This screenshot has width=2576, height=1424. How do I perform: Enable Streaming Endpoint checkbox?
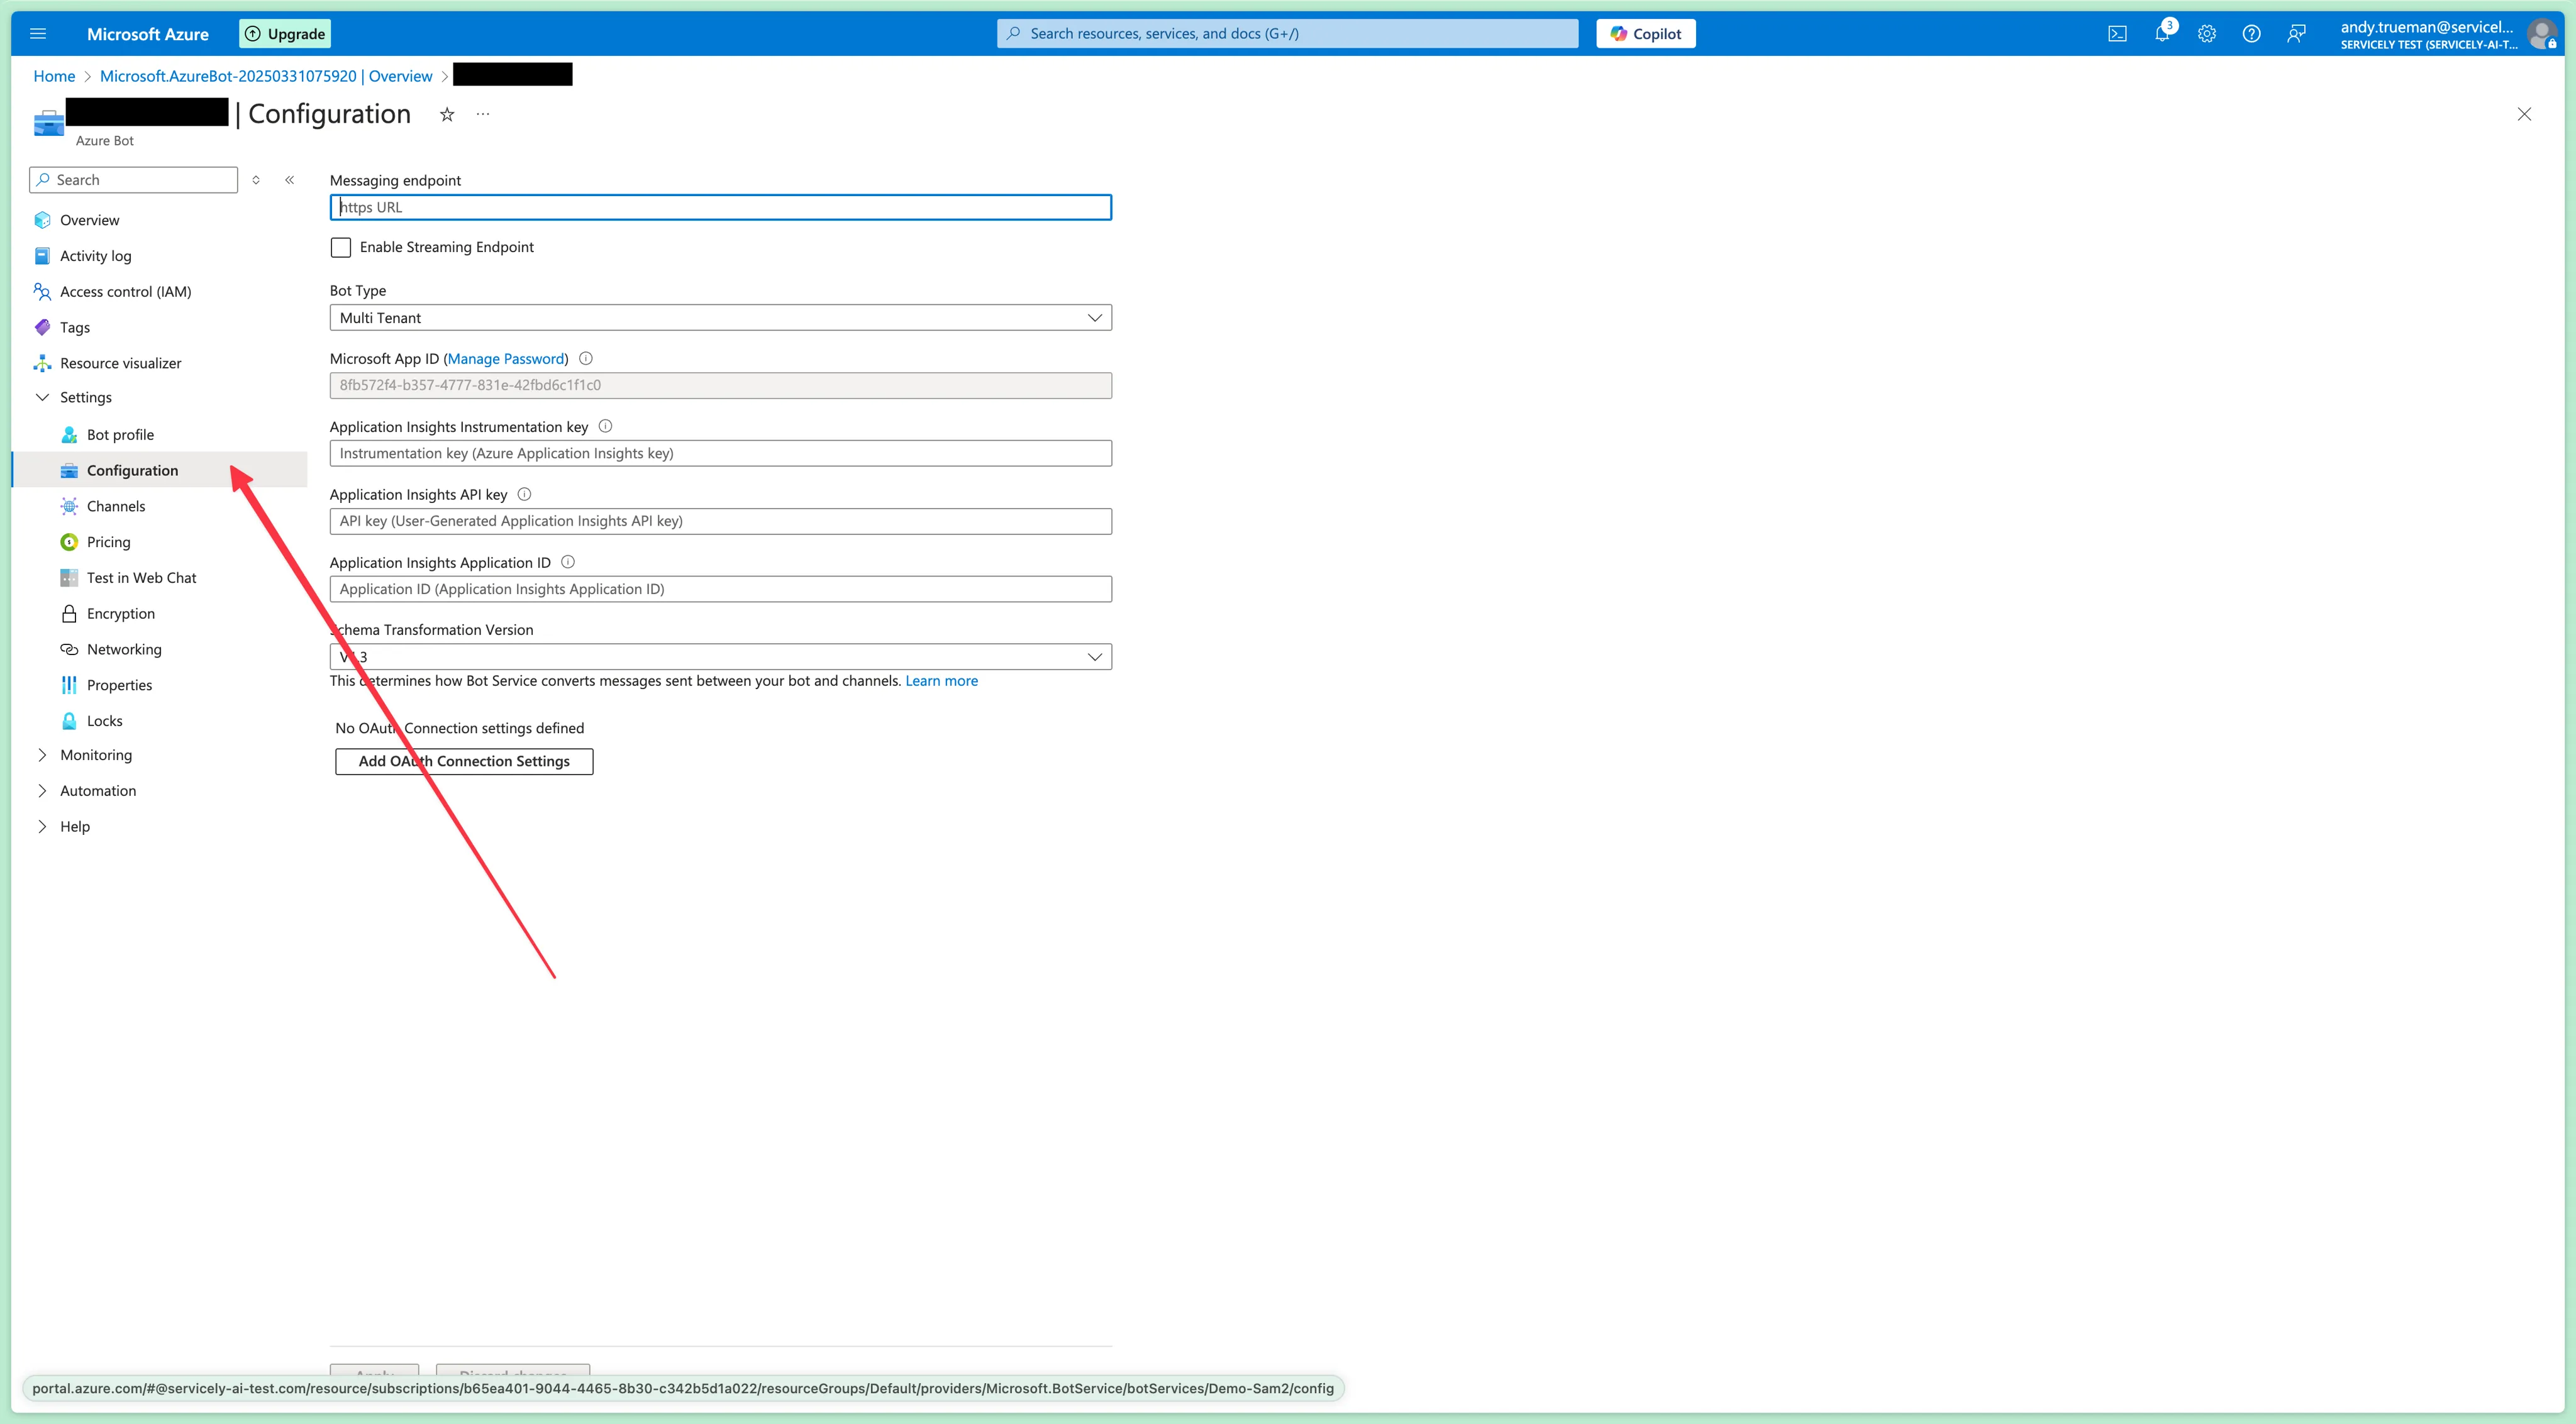pyautogui.click(x=341, y=247)
